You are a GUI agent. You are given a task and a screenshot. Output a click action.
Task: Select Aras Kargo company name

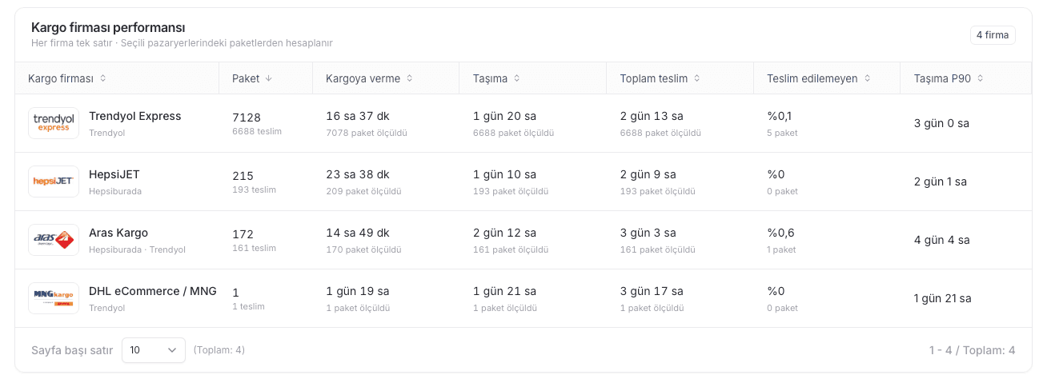(118, 233)
